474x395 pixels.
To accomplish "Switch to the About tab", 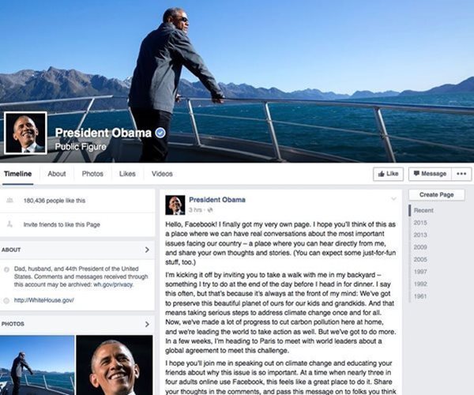I will click(57, 174).
